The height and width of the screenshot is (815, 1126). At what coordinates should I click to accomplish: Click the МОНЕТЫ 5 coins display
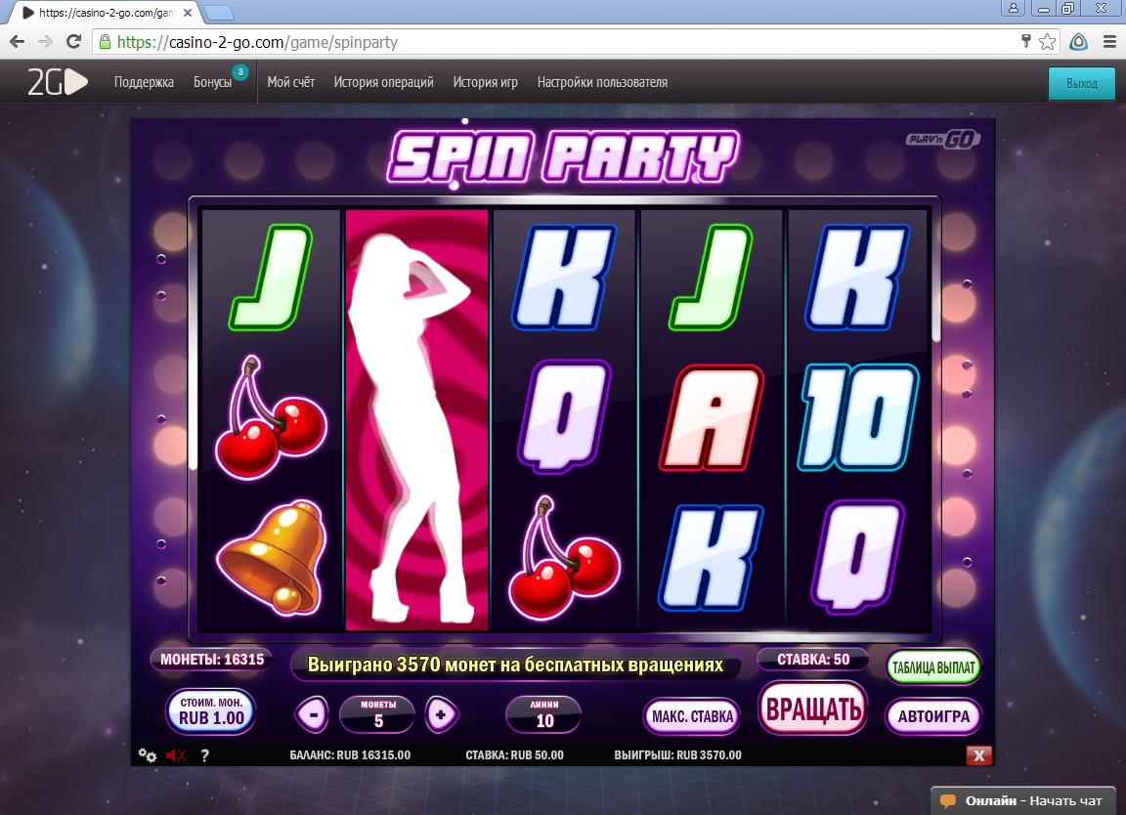(x=377, y=714)
